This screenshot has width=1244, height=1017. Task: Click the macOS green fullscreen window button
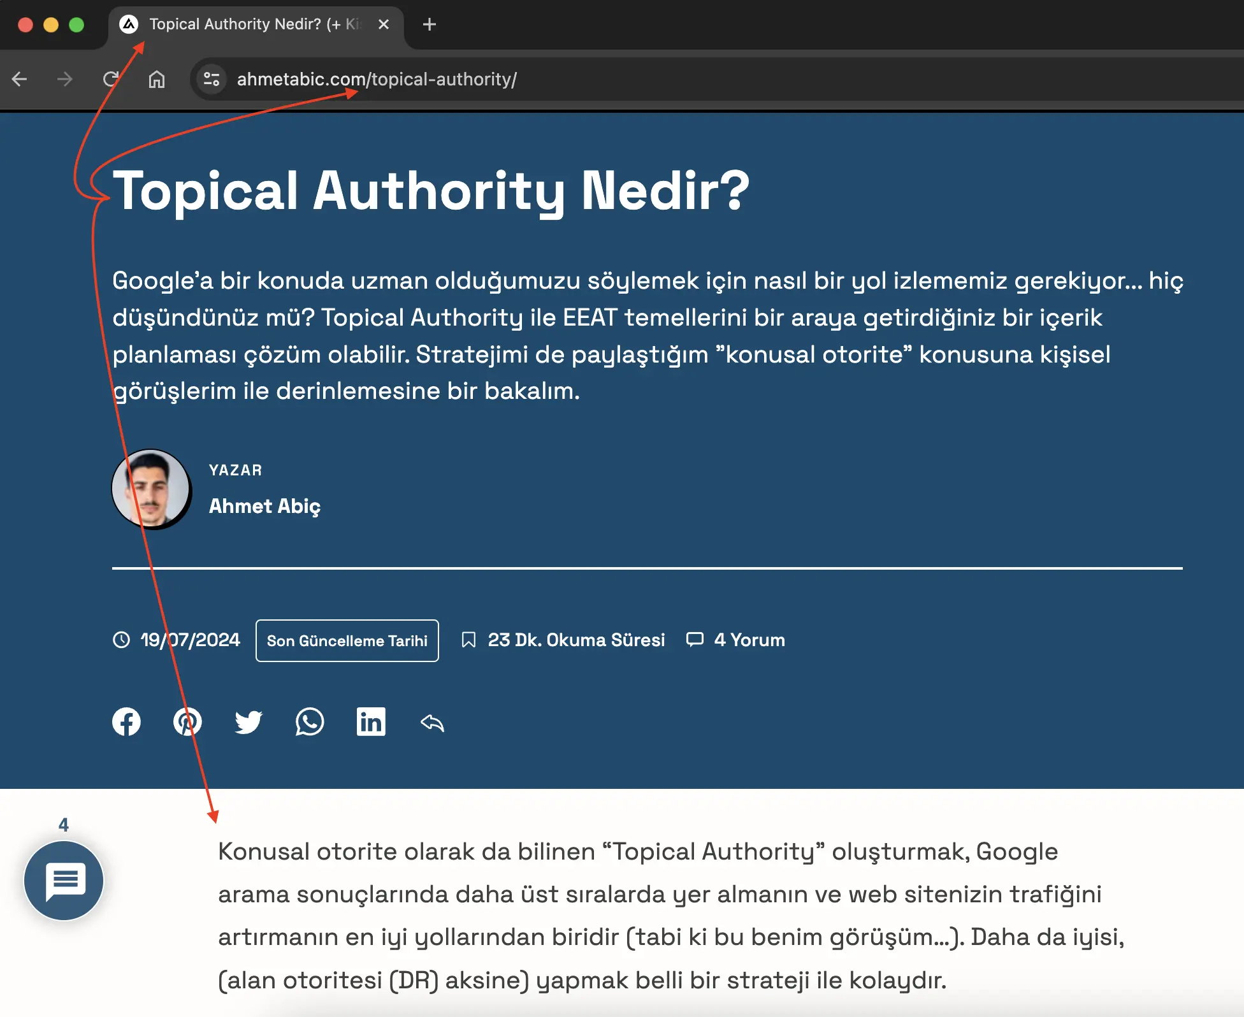tap(76, 25)
